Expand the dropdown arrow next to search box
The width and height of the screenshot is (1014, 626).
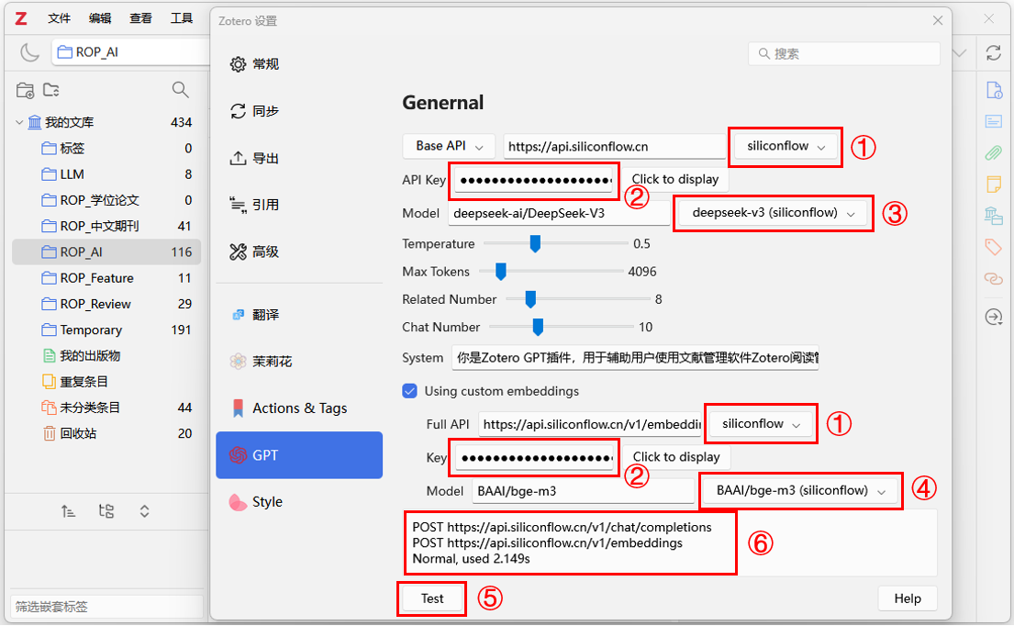tap(961, 53)
